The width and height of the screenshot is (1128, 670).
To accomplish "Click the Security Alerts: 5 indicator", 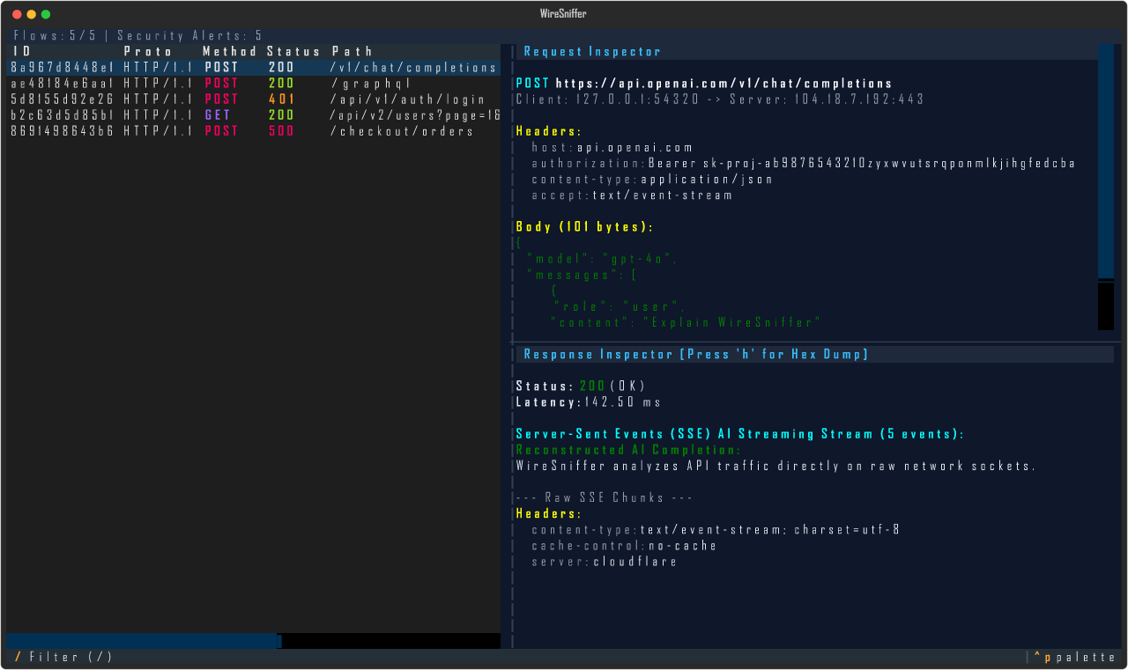I will (189, 36).
